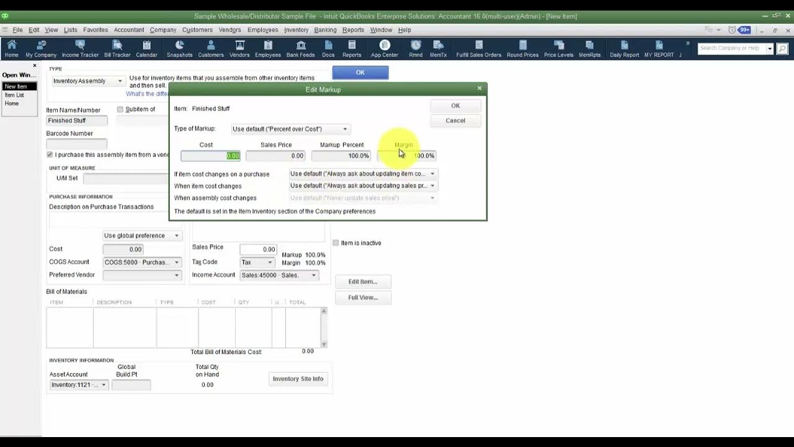The height and width of the screenshot is (447, 794).
Task: Click the Edit Item... button
Action: [x=363, y=282]
